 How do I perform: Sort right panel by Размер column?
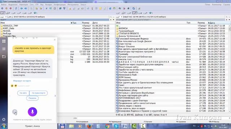click(201, 23)
